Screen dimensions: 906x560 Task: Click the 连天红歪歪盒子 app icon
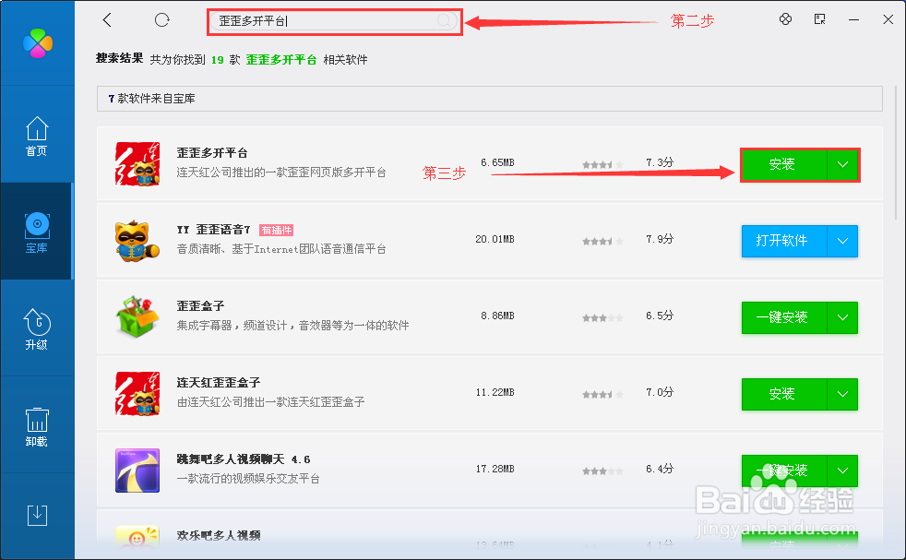coord(137,394)
